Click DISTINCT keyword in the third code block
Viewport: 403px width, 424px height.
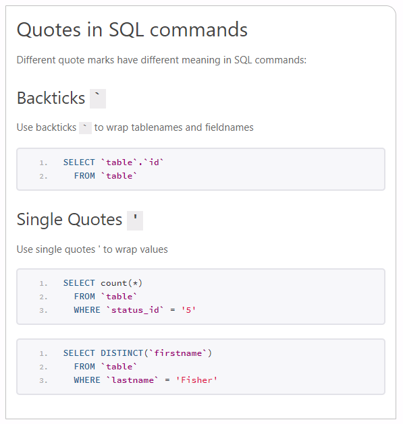pos(122,353)
